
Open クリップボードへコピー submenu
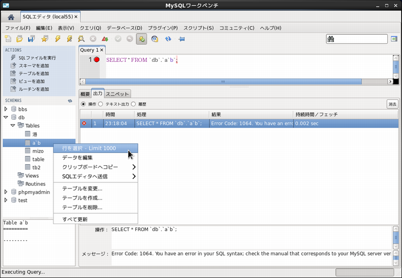96,167
